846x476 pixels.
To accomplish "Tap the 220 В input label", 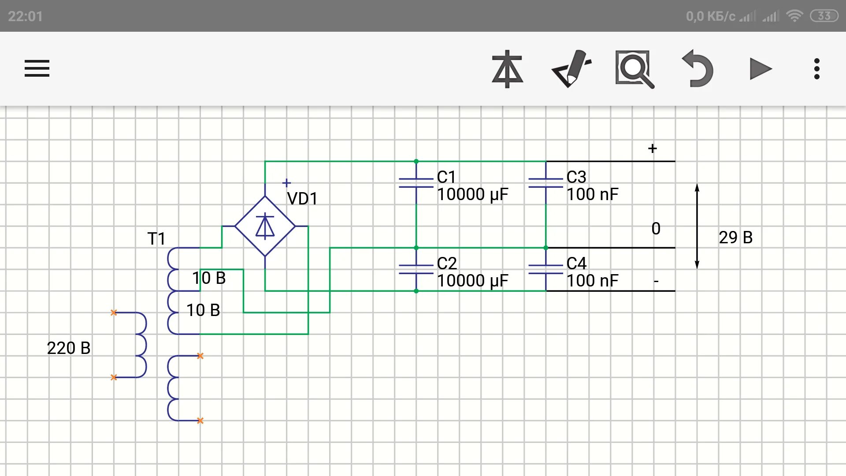I will tap(69, 348).
